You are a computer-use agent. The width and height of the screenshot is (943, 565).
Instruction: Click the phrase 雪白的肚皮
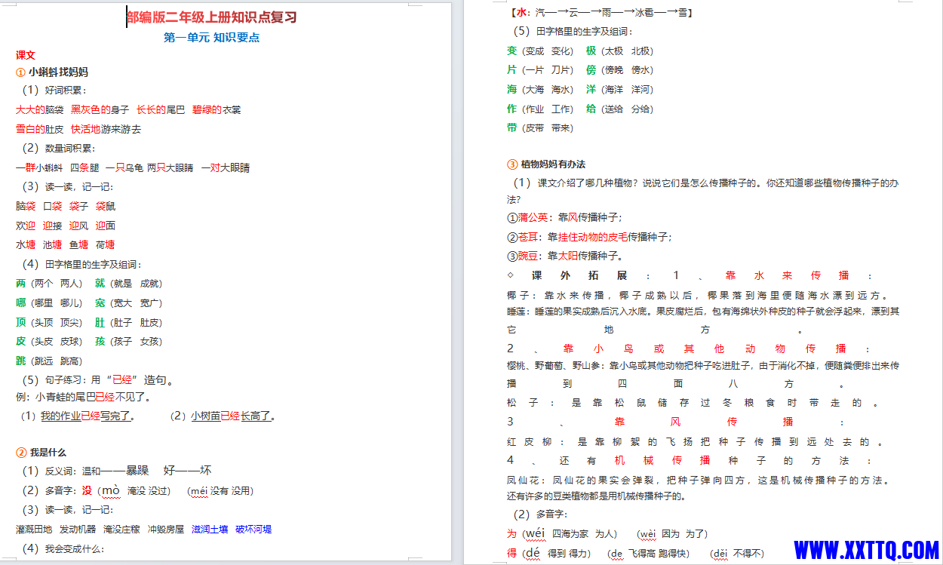(x=40, y=129)
